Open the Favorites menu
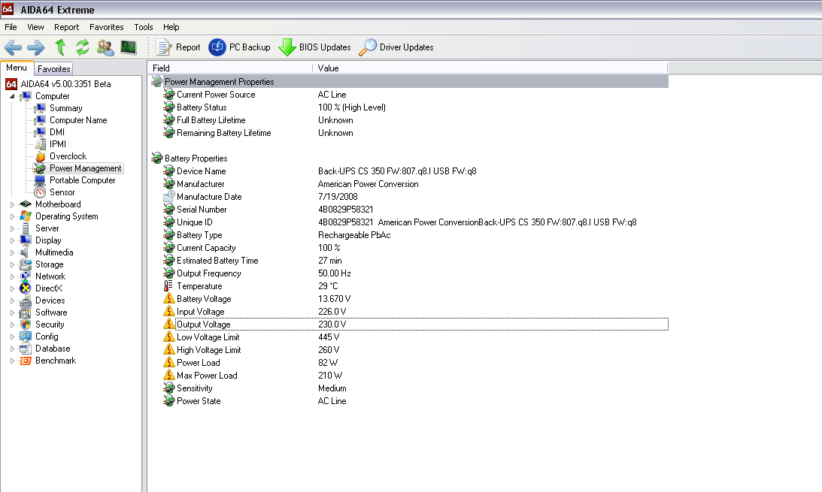 [107, 27]
